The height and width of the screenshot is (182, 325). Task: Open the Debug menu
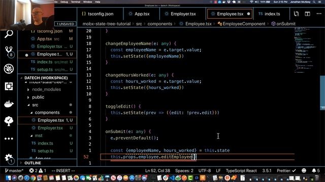64,2
